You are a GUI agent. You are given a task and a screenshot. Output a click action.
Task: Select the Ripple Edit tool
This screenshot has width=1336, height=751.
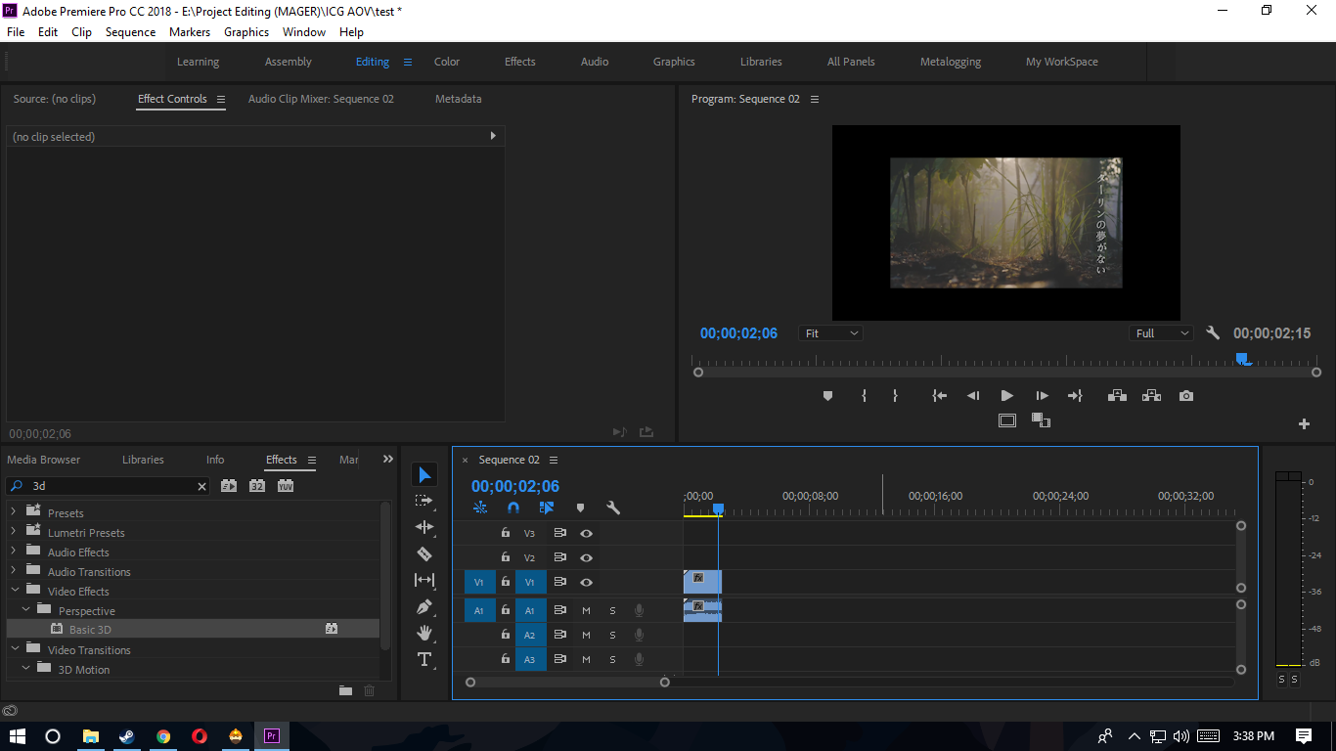point(424,527)
